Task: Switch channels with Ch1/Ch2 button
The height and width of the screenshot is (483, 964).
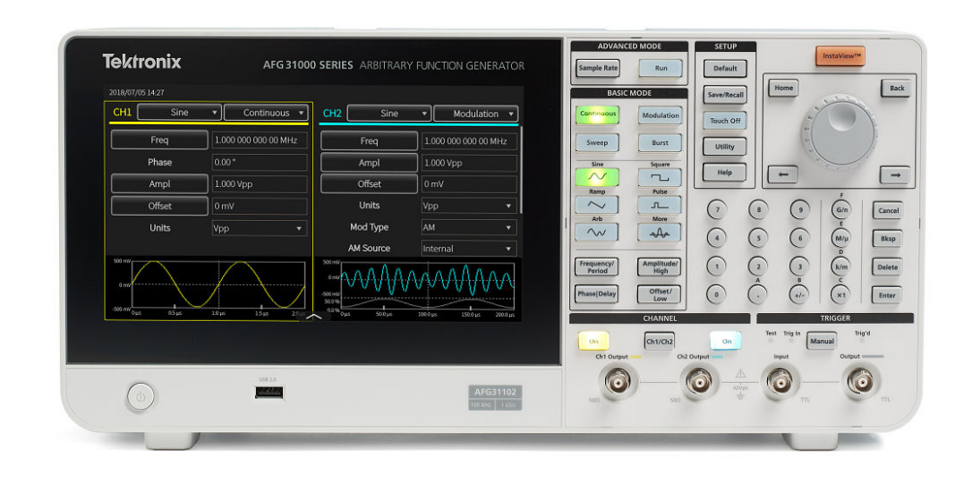Action: point(660,342)
